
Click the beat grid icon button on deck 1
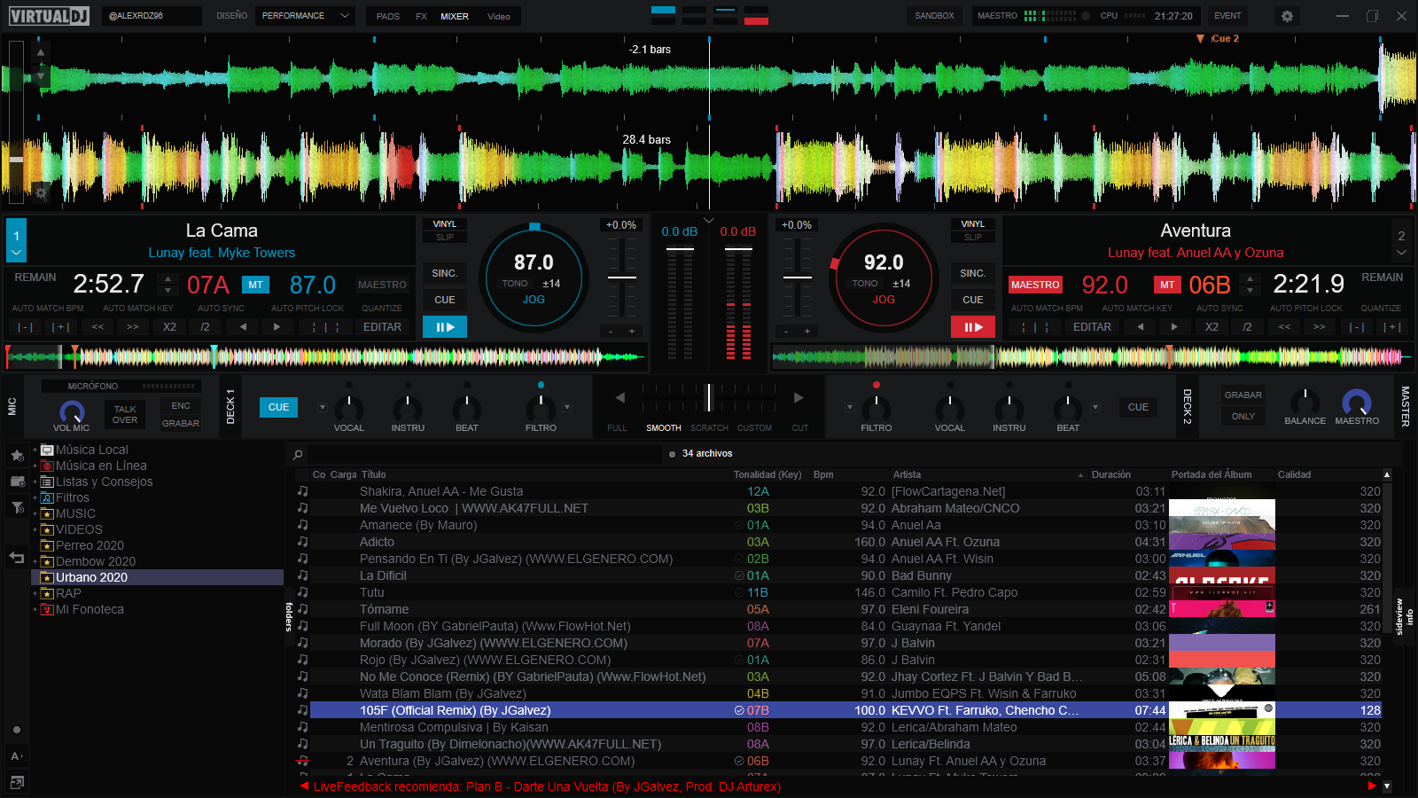point(325,327)
